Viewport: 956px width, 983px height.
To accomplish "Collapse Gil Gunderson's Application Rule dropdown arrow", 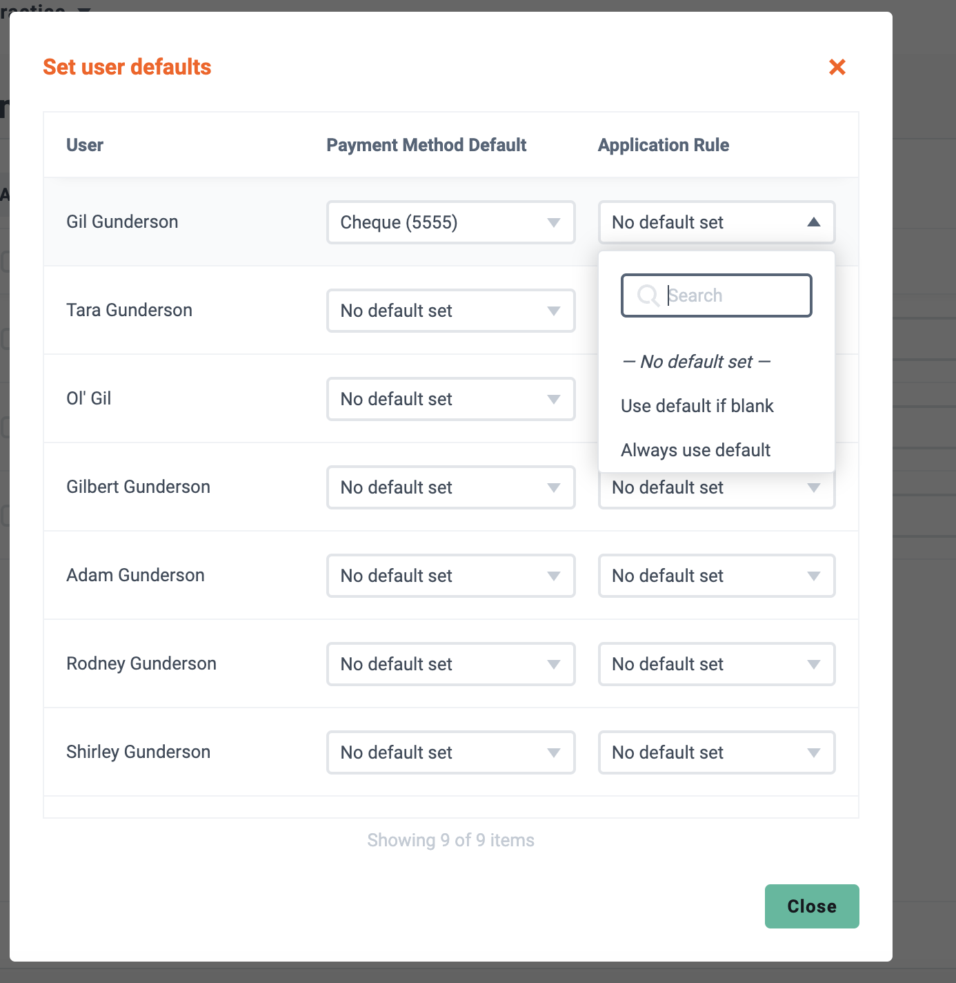I will 814,222.
